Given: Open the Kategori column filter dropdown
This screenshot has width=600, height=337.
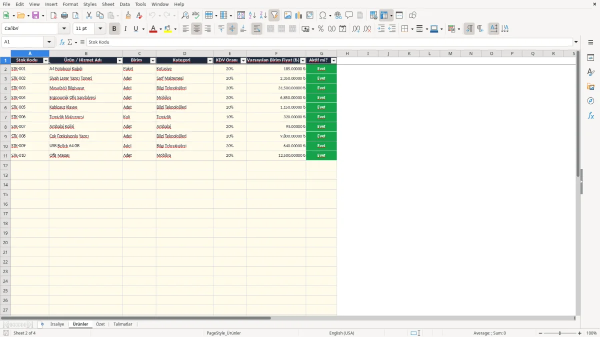Looking at the screenshot, I should coord(210,60).
